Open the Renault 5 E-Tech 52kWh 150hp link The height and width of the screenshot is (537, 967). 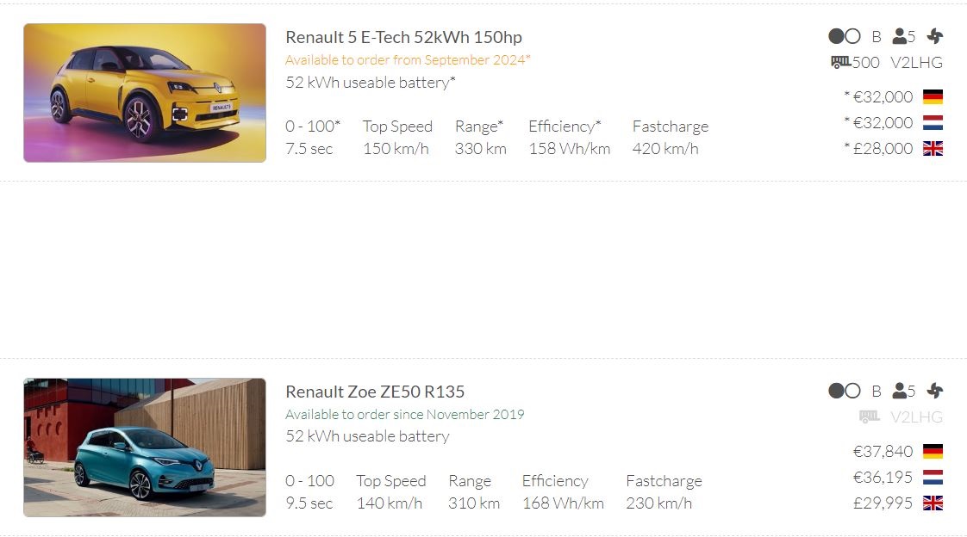click(x=403, y=37)
